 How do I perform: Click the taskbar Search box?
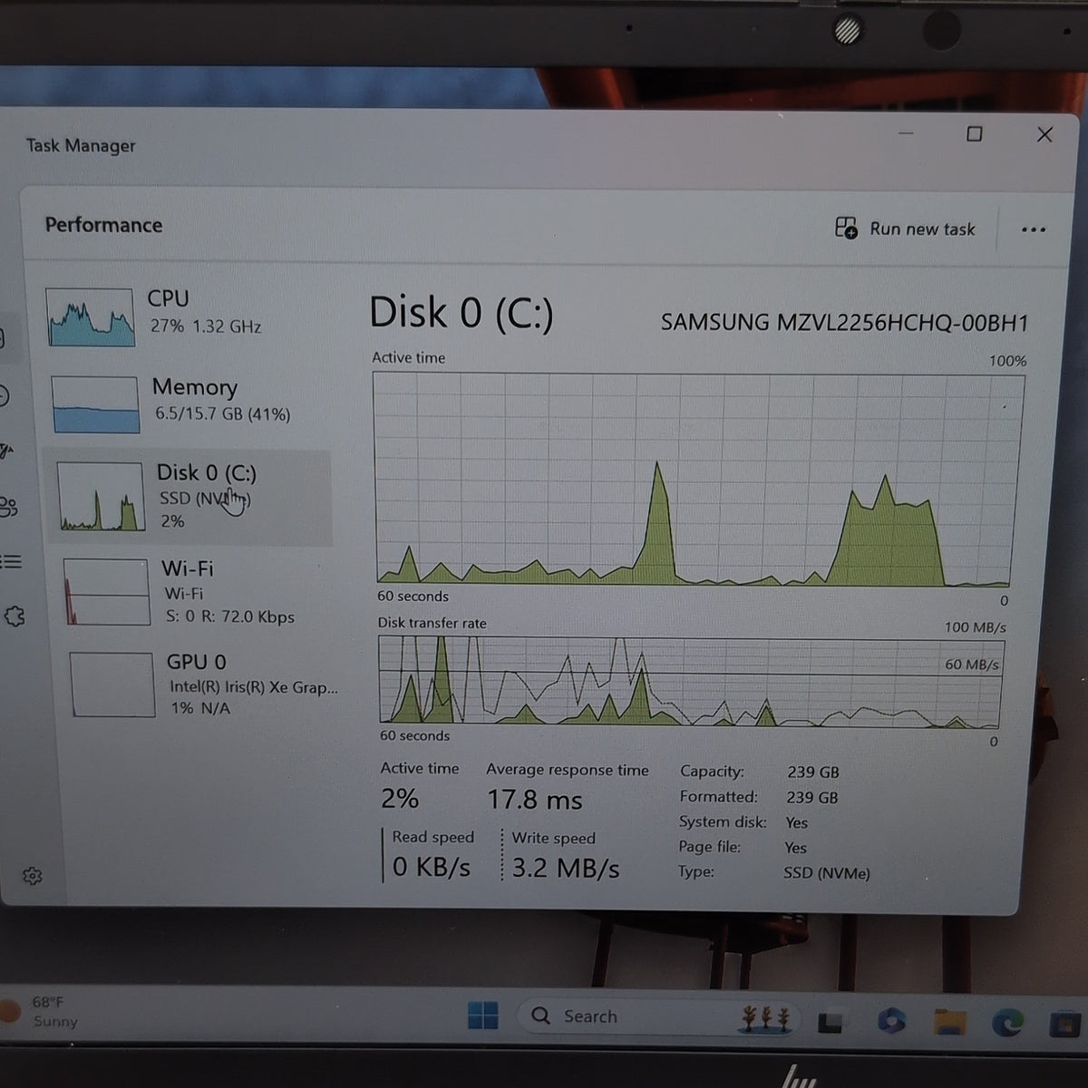(657, 1016)
